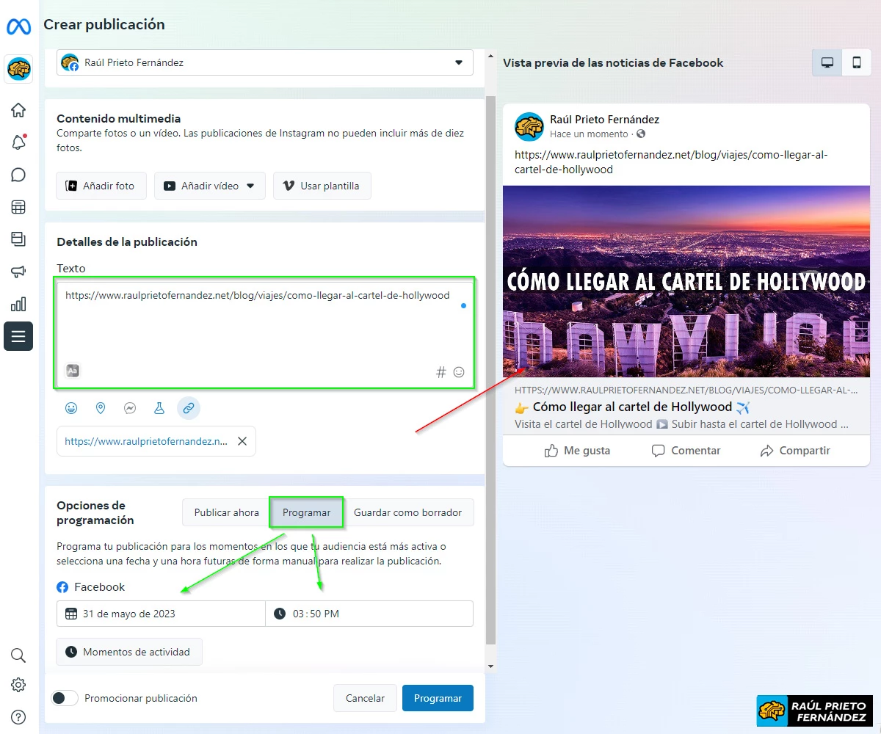Remove the attached link with the X
Viewport: 881px width, 734px height.
click(x=242, y=441)
